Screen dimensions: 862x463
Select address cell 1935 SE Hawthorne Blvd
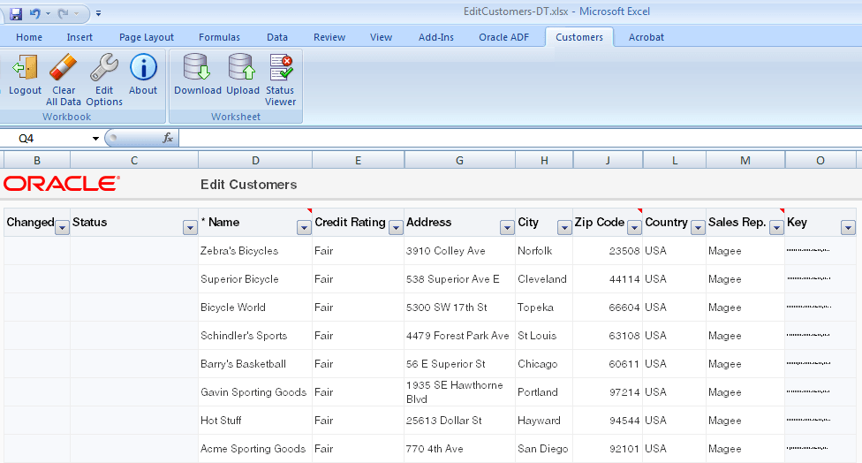pyautogui.click(x=459, y=392)
